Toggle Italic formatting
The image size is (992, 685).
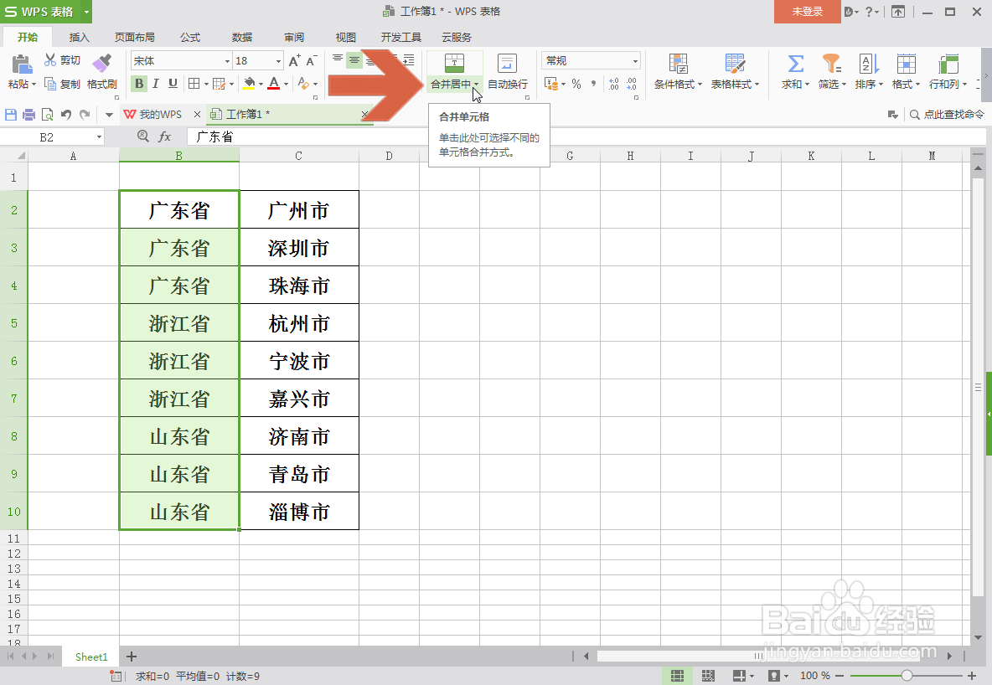tap(156, 84)
